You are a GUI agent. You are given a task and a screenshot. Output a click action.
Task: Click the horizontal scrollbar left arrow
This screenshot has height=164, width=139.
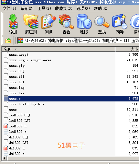point(4,158)
